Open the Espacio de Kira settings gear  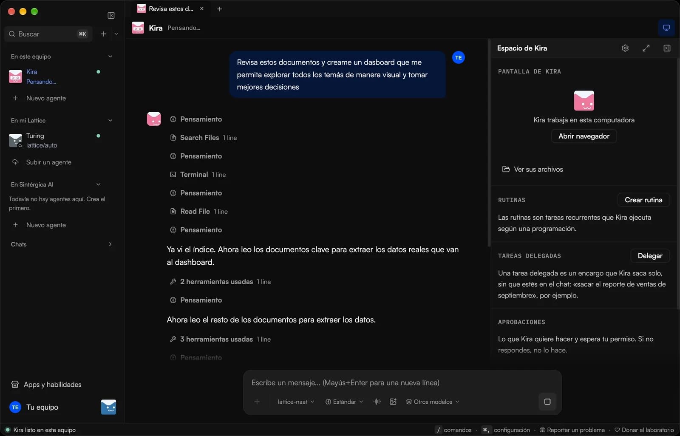coord(625,48)
